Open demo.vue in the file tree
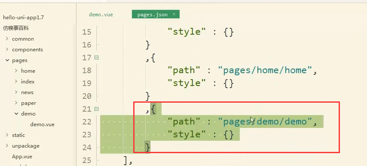This screenshot has height=166, width=367. 42,124
